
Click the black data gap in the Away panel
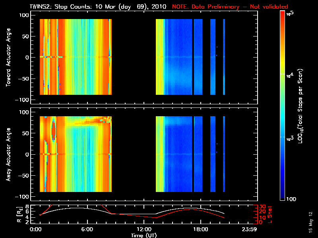tap(134, 154)
